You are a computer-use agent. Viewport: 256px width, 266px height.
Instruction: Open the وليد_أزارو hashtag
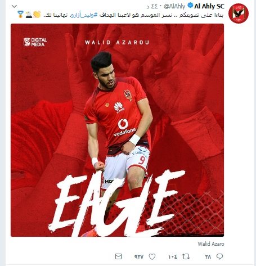[x=84, y=15]
